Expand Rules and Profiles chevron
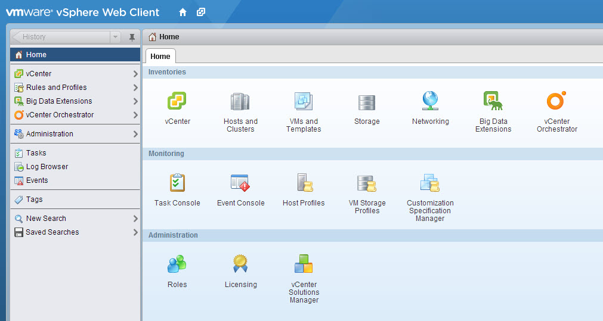The width and height of the screenshot is (603, 321). pyautogui.click(x=135, y=88)
